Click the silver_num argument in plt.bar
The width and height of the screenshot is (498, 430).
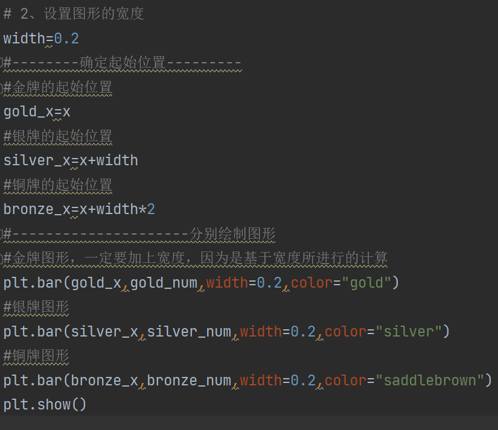(x=189, y=331)
